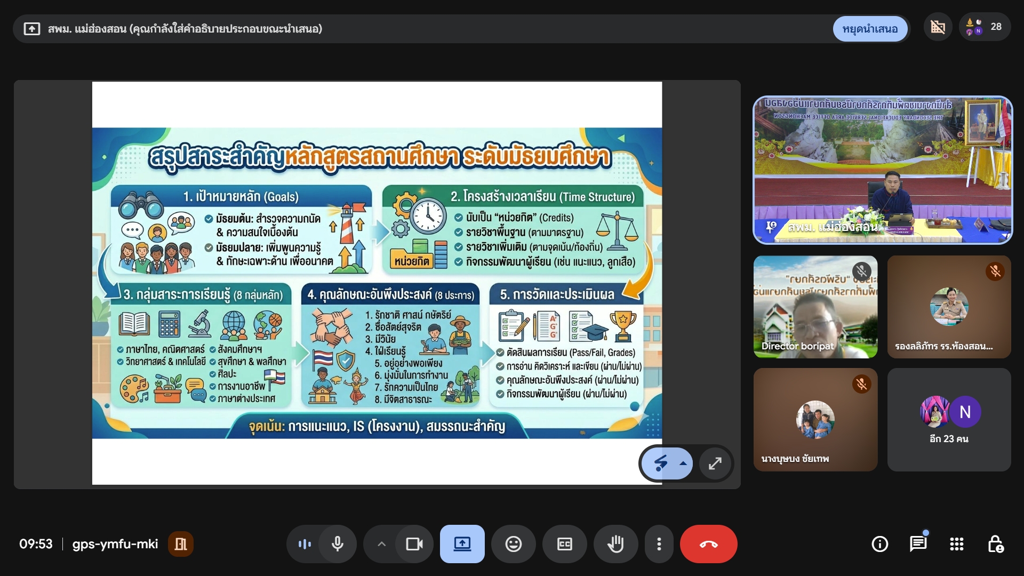Toggle the microphone button
Image resolution: width=1024 pixels, height=576 pixels.
tap(337, 544)
